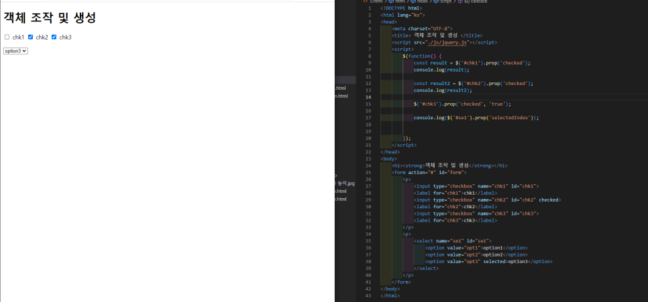Image resolution: width=648 pixels, height=302 pixels.
Task: Click the chk1 label text on the page
Action: (18, 37)
